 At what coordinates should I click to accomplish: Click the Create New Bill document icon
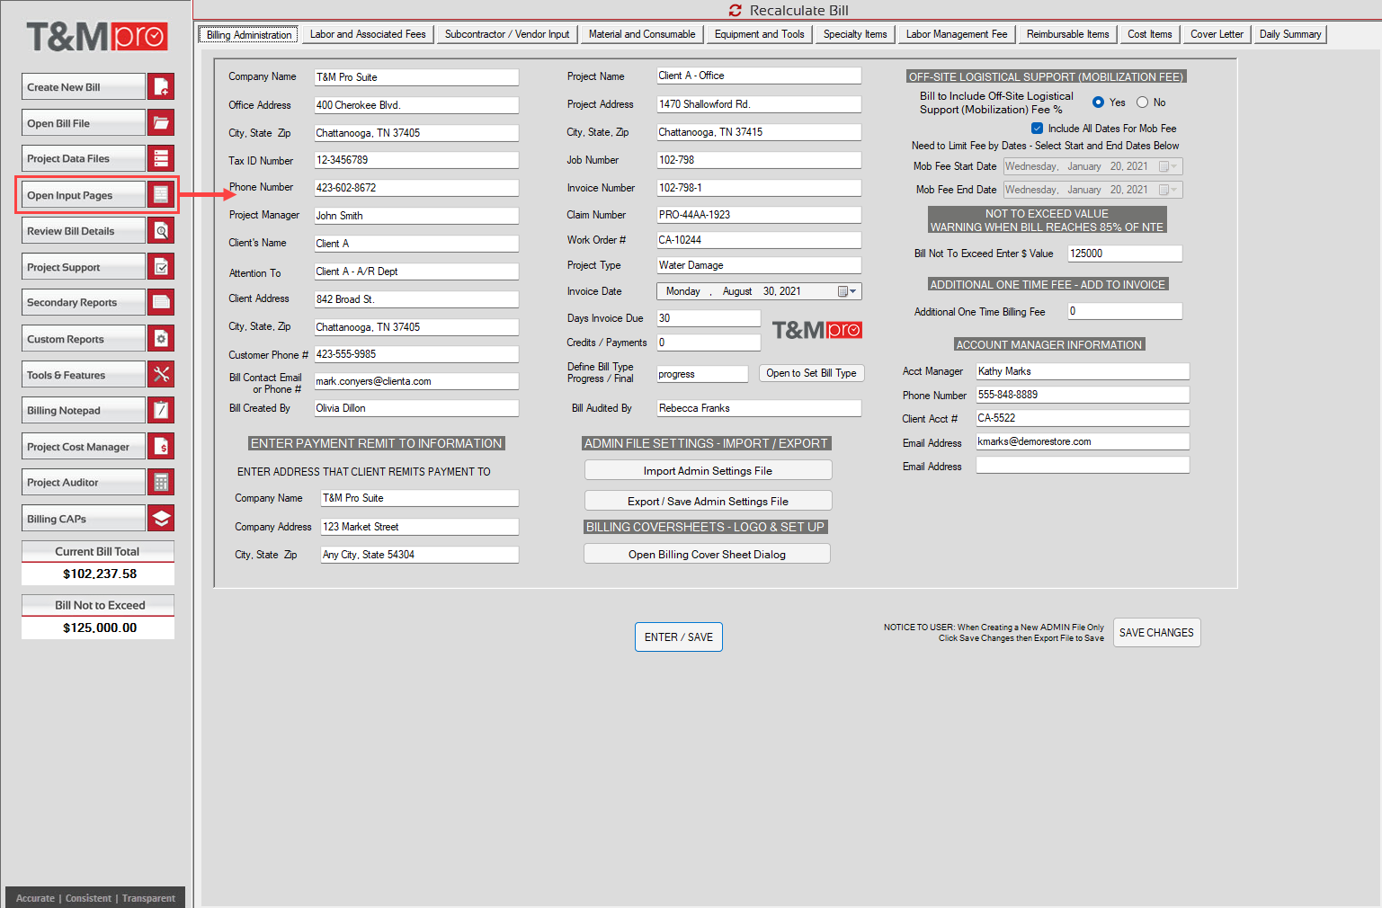click(x=161, y=86)
